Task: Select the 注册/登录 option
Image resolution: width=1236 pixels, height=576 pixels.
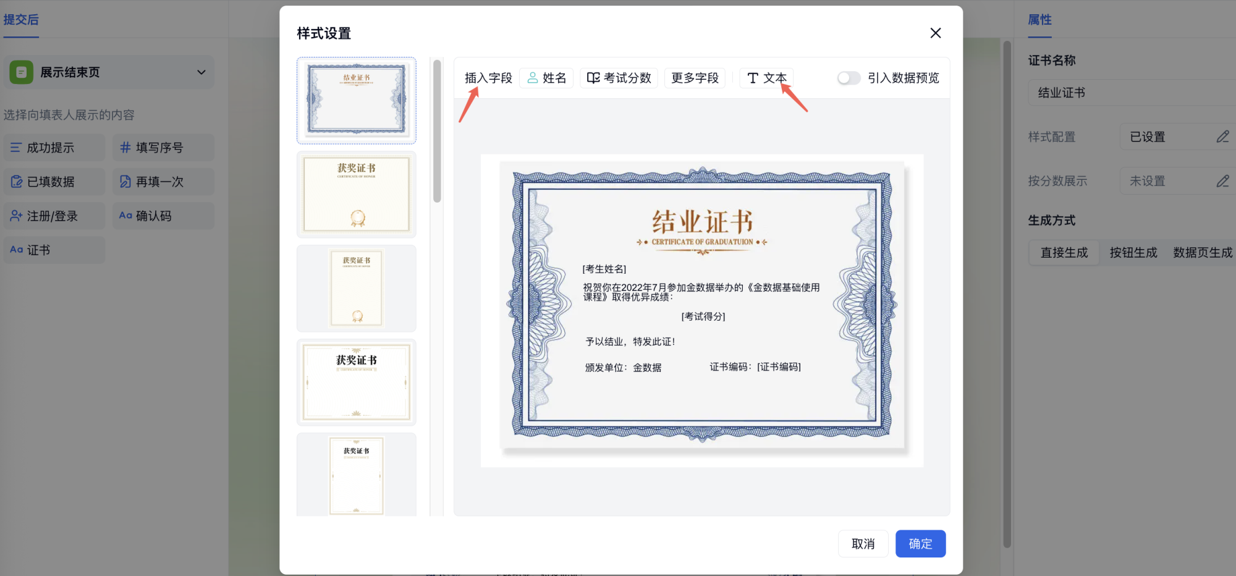Action: 54,216
